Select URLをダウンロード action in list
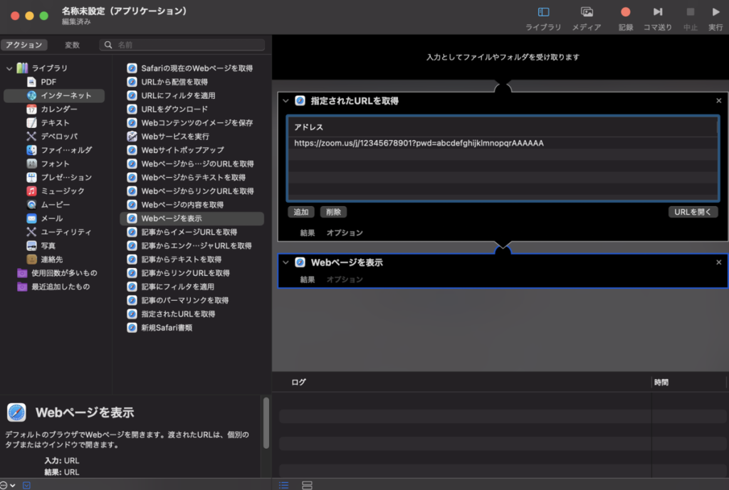729x490 pixels. [174, 110]
